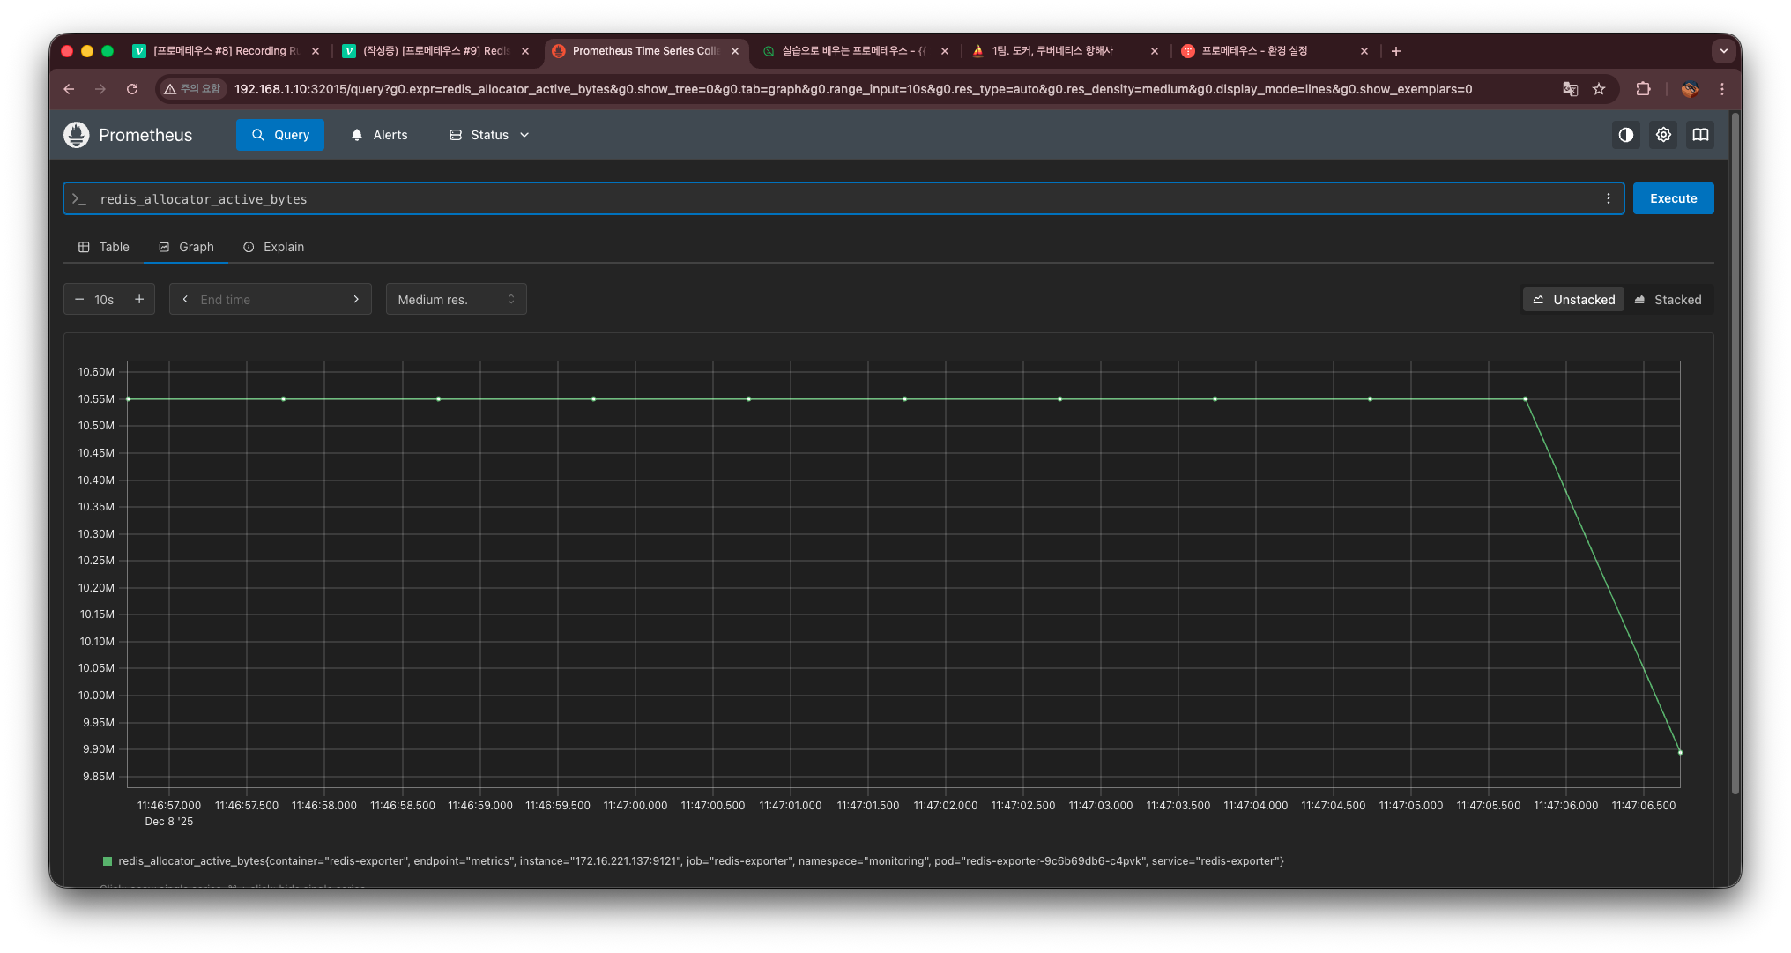Open query options three-dot menu

point(1608,198)
